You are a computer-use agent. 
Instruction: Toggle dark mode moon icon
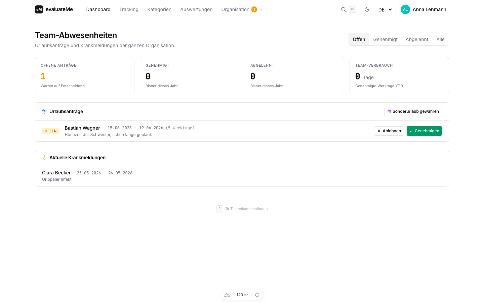[x=367, y=9]
